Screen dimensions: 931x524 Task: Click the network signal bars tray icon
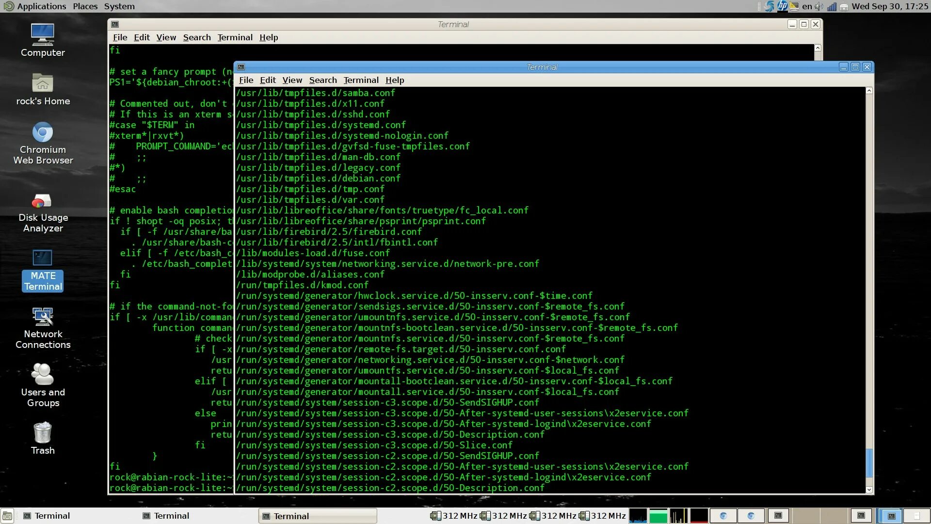tap(832, 6)
